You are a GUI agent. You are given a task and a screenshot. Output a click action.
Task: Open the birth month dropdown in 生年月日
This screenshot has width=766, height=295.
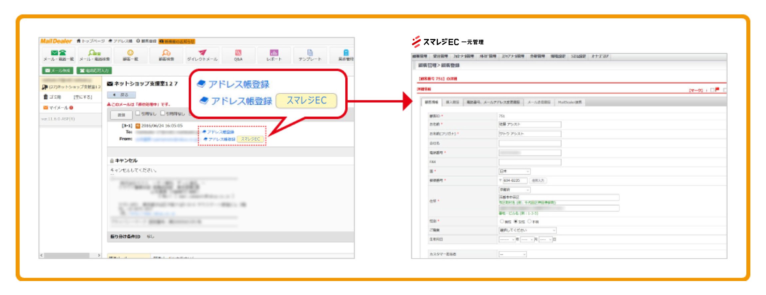tap(527, 239)
